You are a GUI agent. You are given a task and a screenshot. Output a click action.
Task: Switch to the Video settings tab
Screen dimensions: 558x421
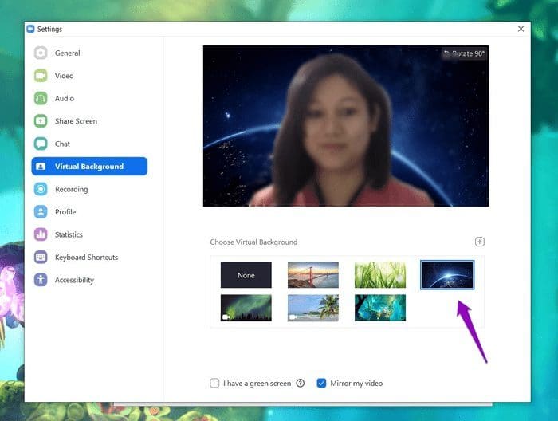(89, 76)
